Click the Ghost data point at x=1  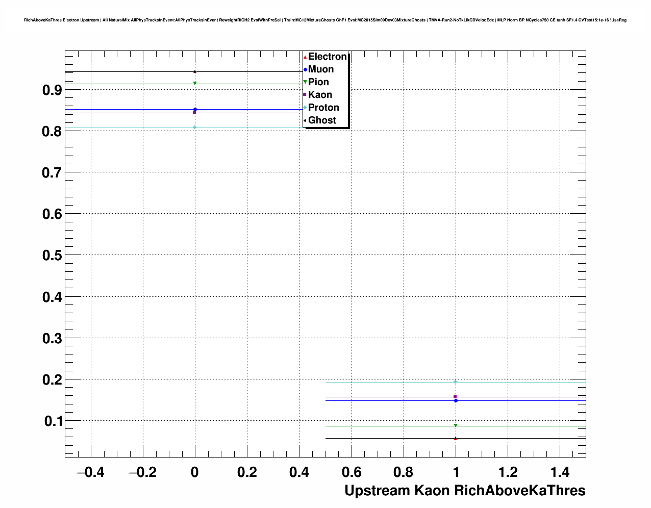point(456,438)
